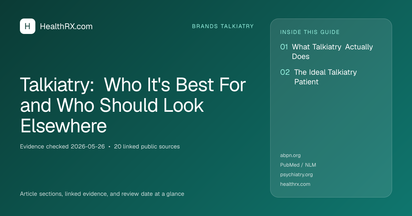Click the 'PubMed / NLM' source
412x216 pixels.
pyautogui.click(x=298, y=165)
